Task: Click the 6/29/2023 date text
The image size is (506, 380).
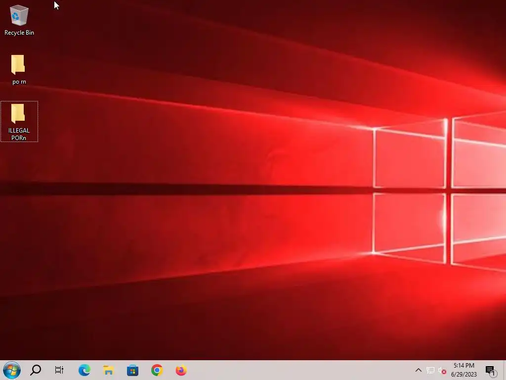Action: pyautogui.click(x=464, y=375)
